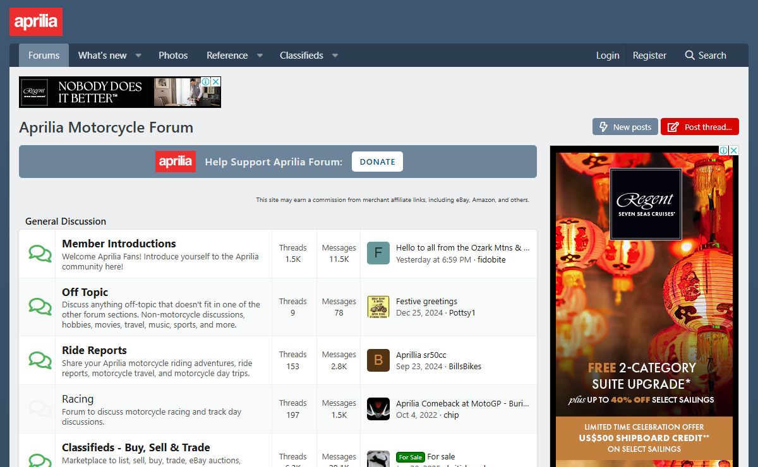This screenshot has width=758, height=467.
Task: Click the magnifier Search icon in navigation
Action: pos(690,56)
